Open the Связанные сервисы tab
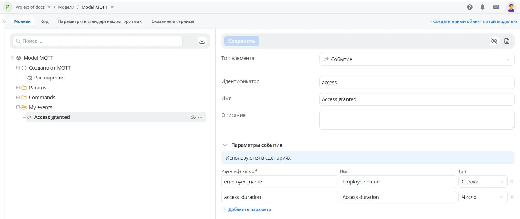Image resolution: width=520 pixels, height=219 pixels. (x=173, y=21)
